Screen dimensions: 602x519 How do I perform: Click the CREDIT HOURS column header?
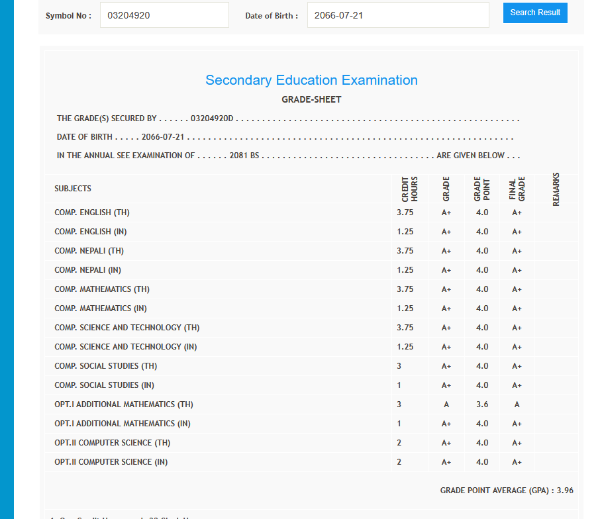click(409, 189)
